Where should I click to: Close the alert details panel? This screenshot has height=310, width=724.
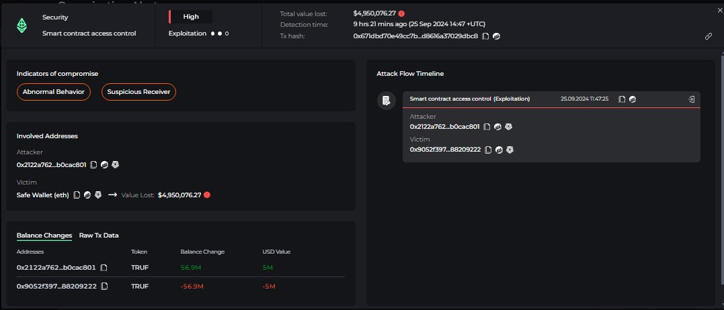tap(720, 11)
